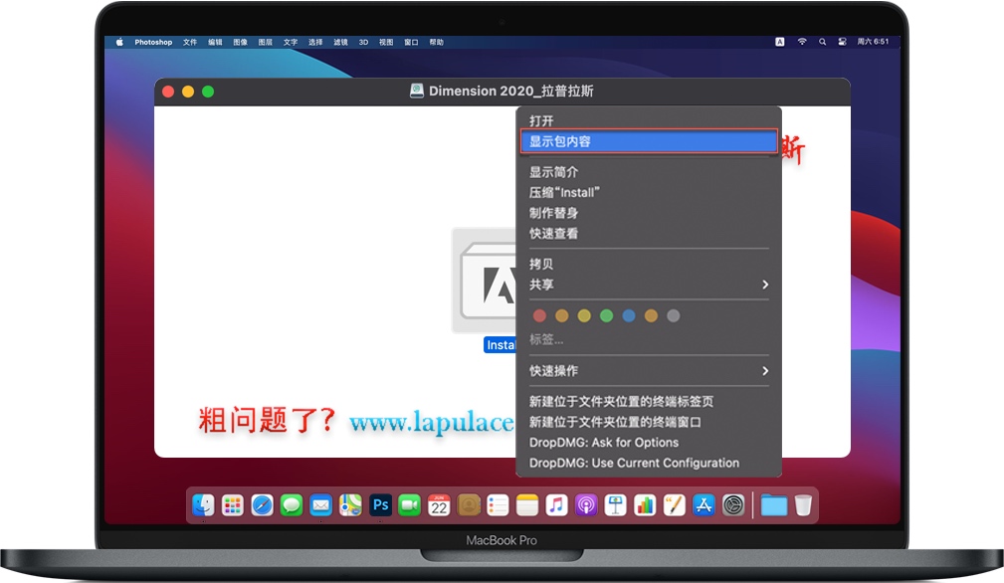The height and width of the screenshot is (583, 1004).
Task: Select the blue tag color
Action: pyautogui.click(x=629, y=315)
